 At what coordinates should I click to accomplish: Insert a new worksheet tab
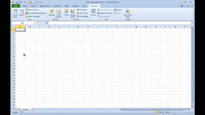33,109
